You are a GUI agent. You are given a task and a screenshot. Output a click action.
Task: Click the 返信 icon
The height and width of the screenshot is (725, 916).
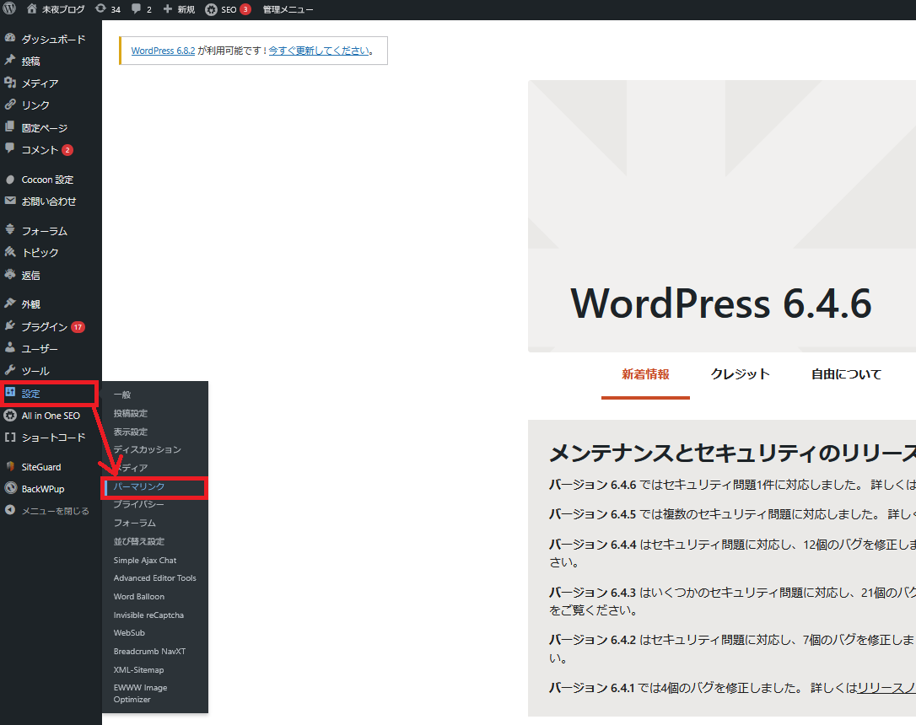(10, 274)
